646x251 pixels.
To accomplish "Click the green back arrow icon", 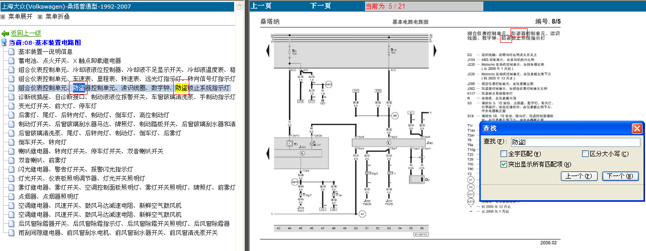I will pyautogui.click(x=5, y=33).
